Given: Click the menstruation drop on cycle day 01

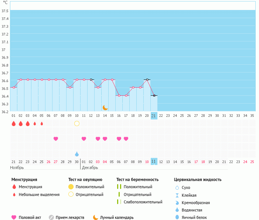Looking at the screenshot, I should pos(14,123).
